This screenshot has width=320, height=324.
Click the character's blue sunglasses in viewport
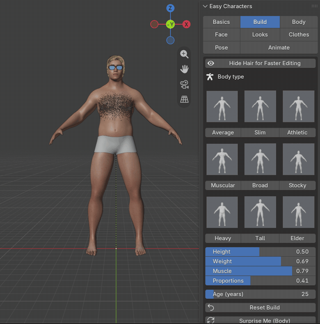(x=116, y=68)
